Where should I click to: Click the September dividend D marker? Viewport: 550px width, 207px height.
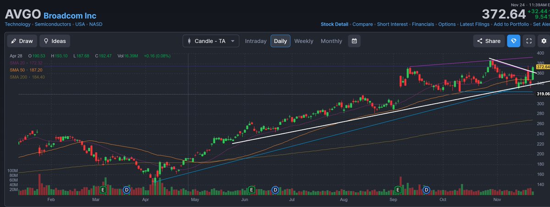pyautogui.click(x=426, y=189)
